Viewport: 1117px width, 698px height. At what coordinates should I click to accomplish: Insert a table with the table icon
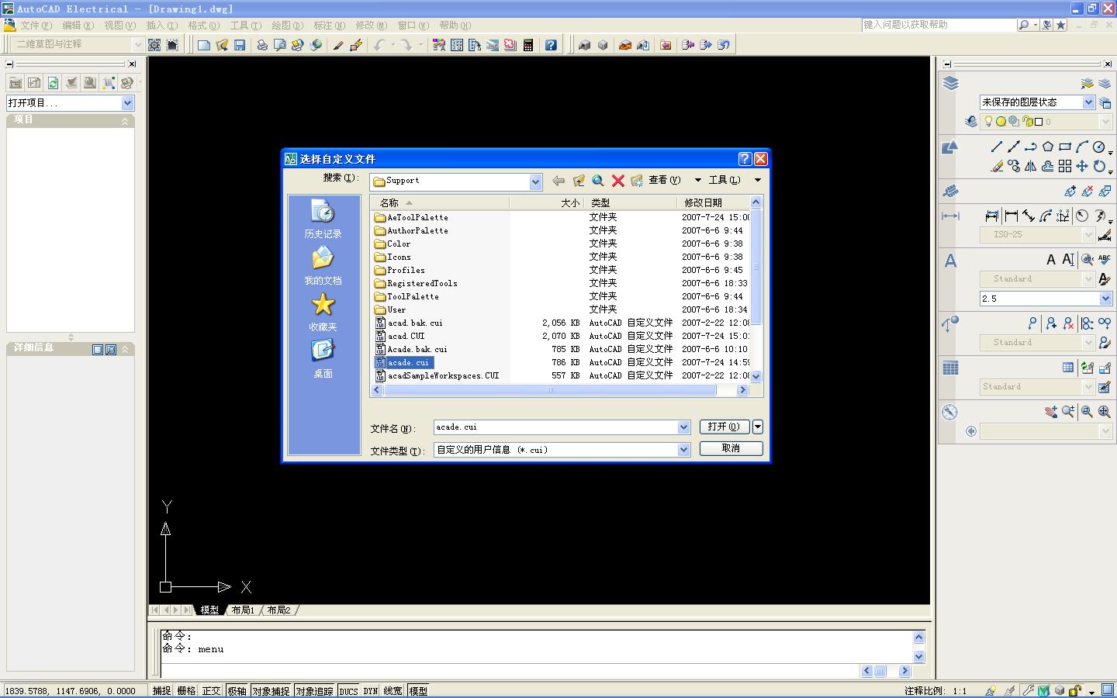point(1068,368)
